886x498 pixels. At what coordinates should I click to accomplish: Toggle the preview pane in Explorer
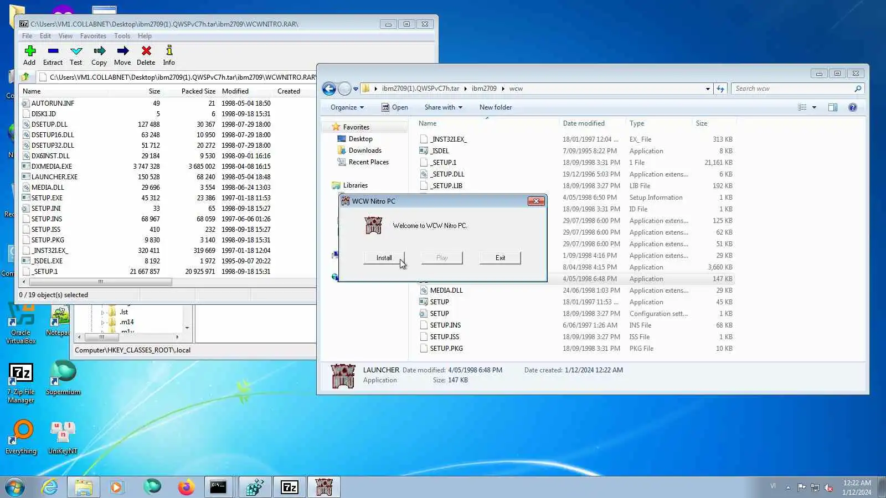833,107
